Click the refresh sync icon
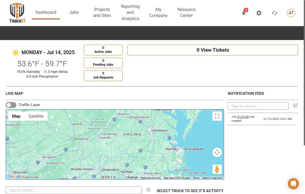 (x=275, y=13)
